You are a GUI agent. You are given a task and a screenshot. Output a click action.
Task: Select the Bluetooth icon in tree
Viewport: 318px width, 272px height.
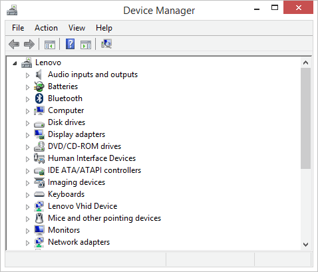39,98
